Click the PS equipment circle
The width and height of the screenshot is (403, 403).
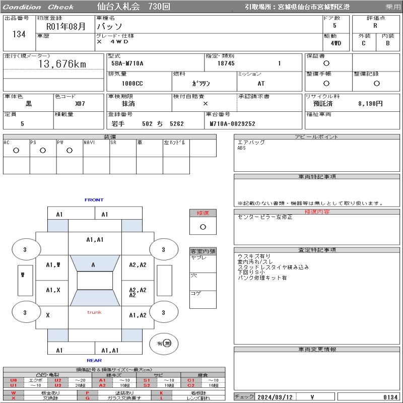43,150
